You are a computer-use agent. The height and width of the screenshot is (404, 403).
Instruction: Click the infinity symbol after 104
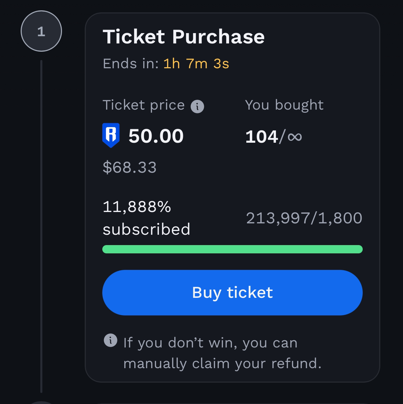(294, 137)
